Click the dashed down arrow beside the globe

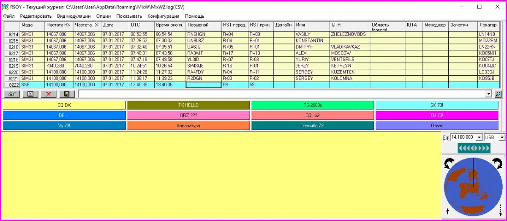501,210
